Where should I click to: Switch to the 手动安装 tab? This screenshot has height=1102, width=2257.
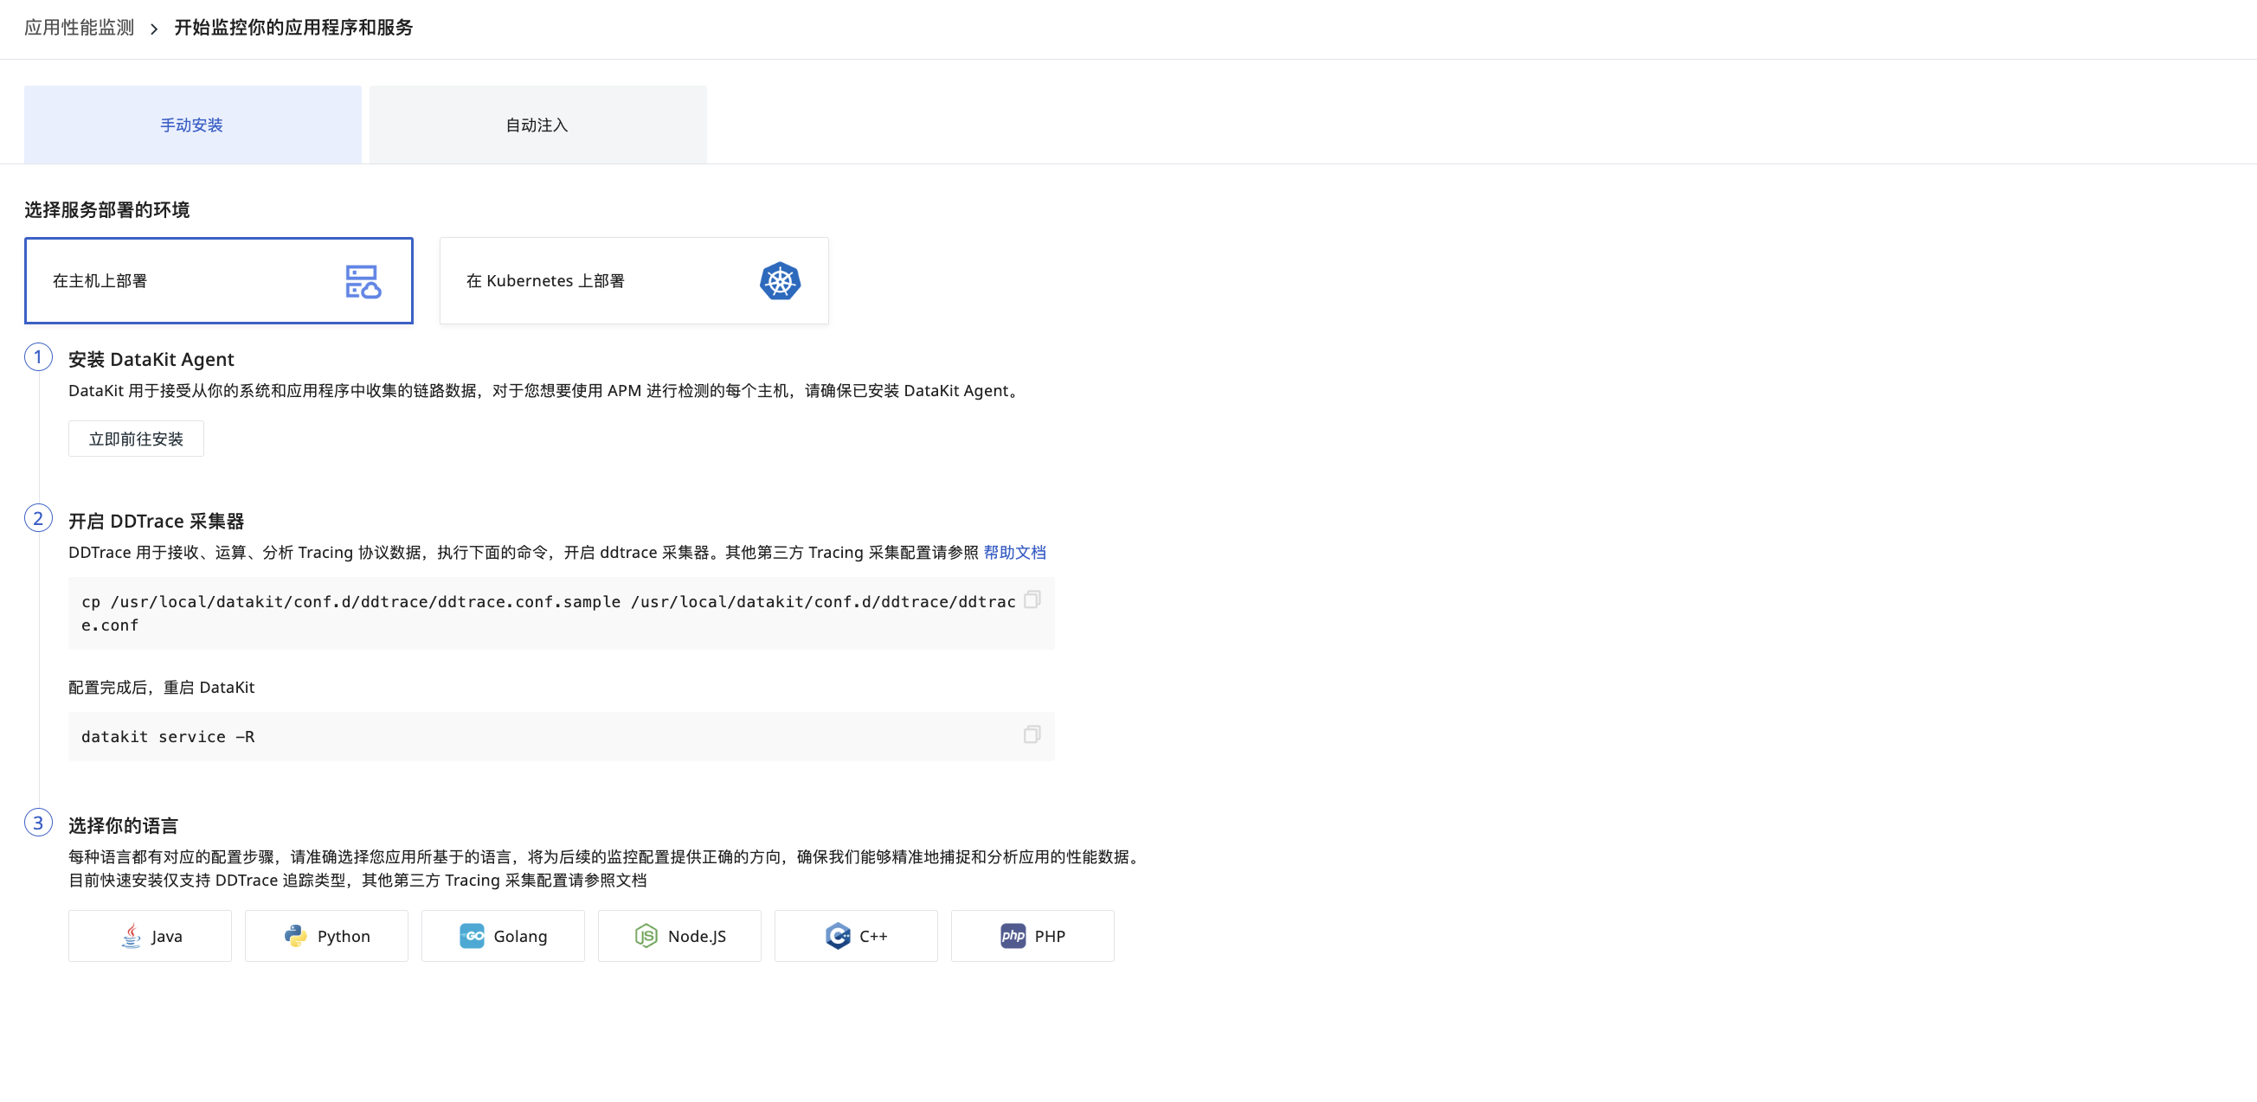tap(193, 125)
